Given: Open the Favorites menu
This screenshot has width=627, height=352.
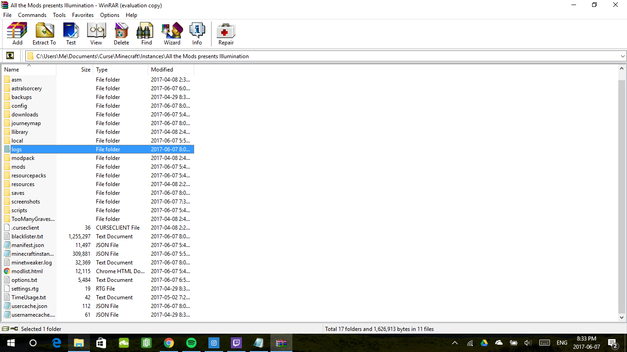Looking at the screenshot, I should (x=83, y=15).
